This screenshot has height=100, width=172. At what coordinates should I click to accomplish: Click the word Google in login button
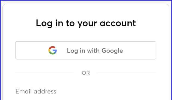112,51
